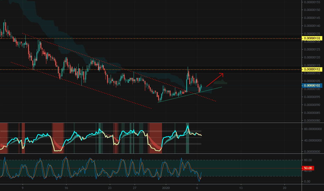The image size is (324, 191).
Task: Click the date label 13 on time axis
Action: click(241, 188)
